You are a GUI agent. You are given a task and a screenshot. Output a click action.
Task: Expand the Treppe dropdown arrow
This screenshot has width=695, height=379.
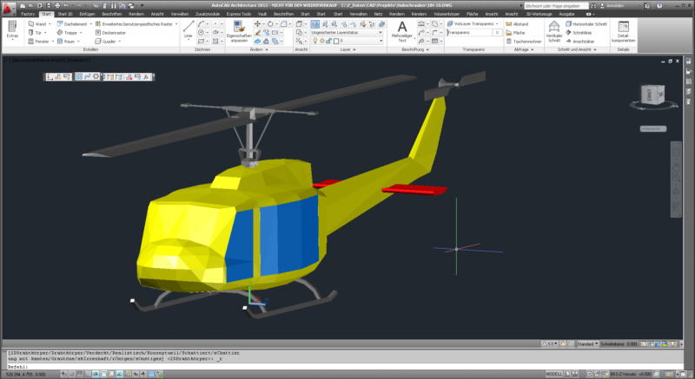pyautogui.click(x=81, y=33)
